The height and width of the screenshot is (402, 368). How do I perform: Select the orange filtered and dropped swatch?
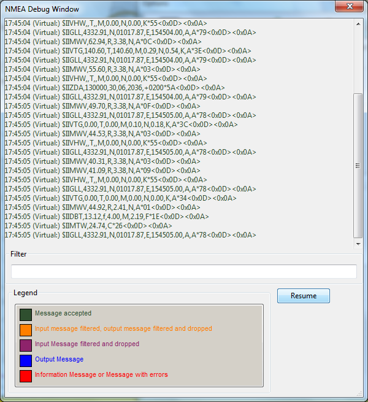coord(25,330)
